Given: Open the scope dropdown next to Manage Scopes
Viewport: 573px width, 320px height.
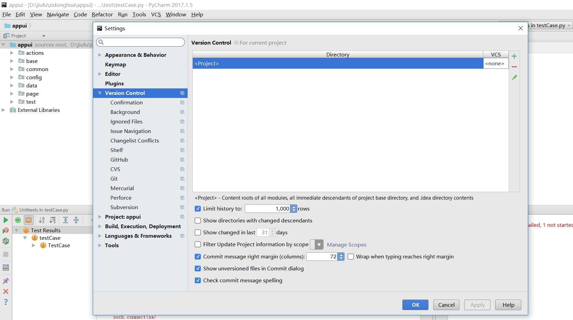Looking at the screenshot, I should point(317,245).
